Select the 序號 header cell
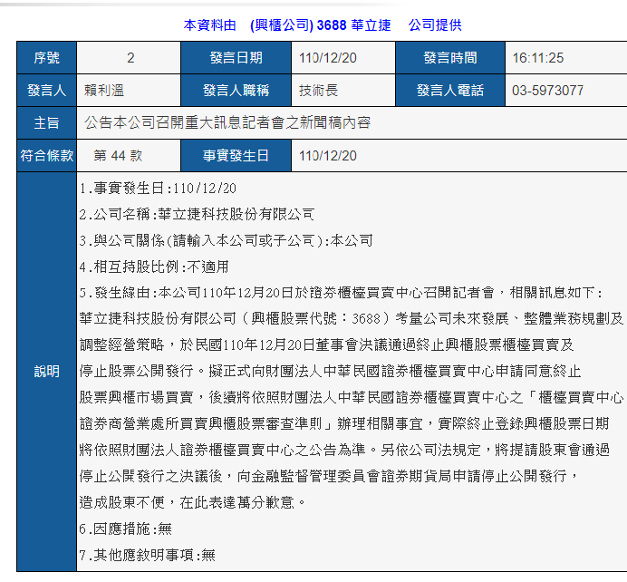This screenshot has width=627, height=582. click(47, 58)
